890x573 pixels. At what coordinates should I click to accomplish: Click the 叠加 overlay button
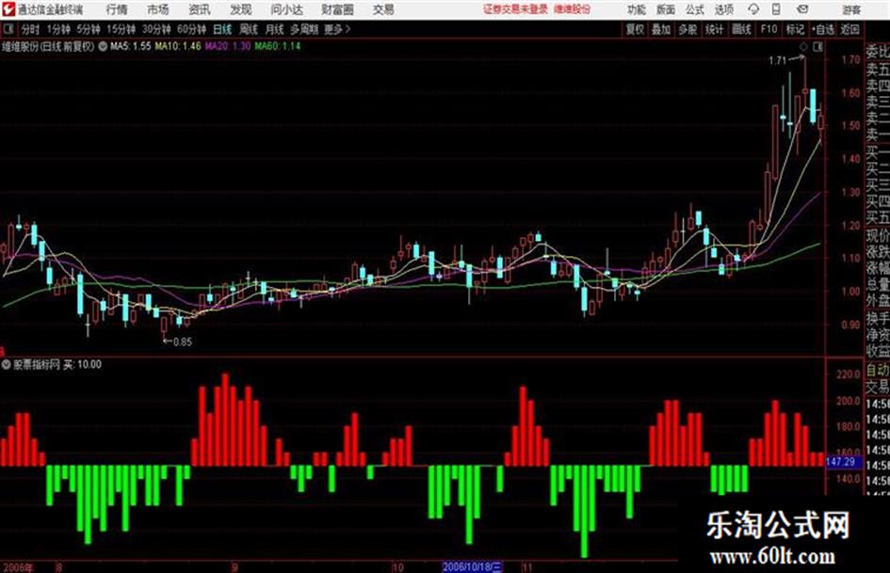661,29
